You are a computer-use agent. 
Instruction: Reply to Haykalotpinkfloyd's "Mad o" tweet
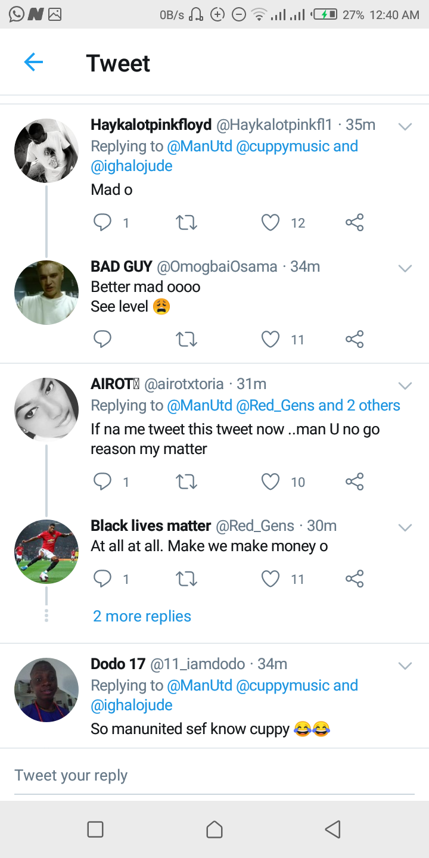(x=102, y=223)
